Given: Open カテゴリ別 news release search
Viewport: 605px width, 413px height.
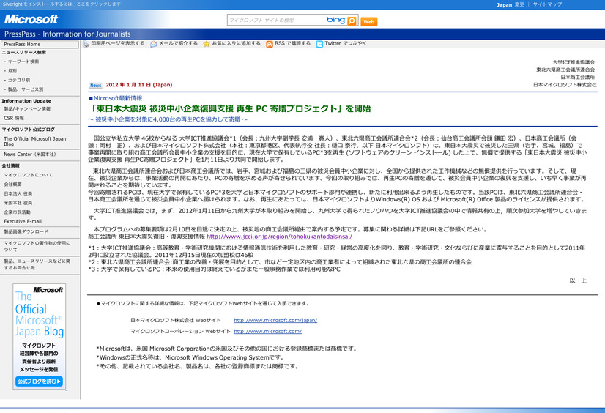Looking at the screenshot, I should (x=19, y=80).
